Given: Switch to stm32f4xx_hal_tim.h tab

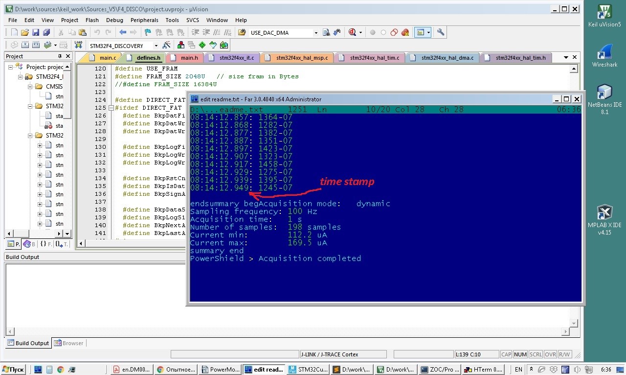Looking at the screenshot, I should click(x=516, y=58).
